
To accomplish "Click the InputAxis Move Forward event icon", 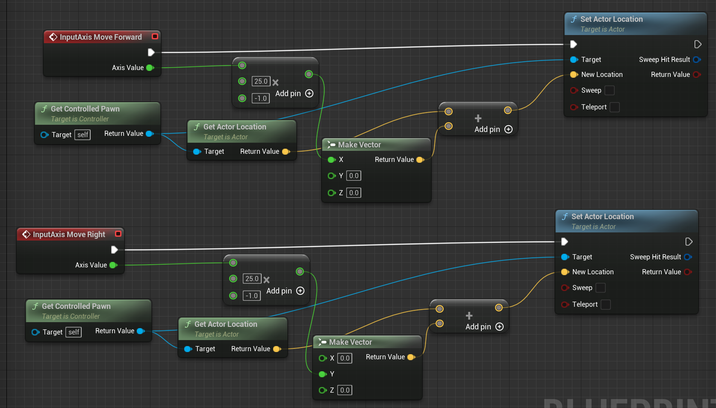I will [53, 37].
